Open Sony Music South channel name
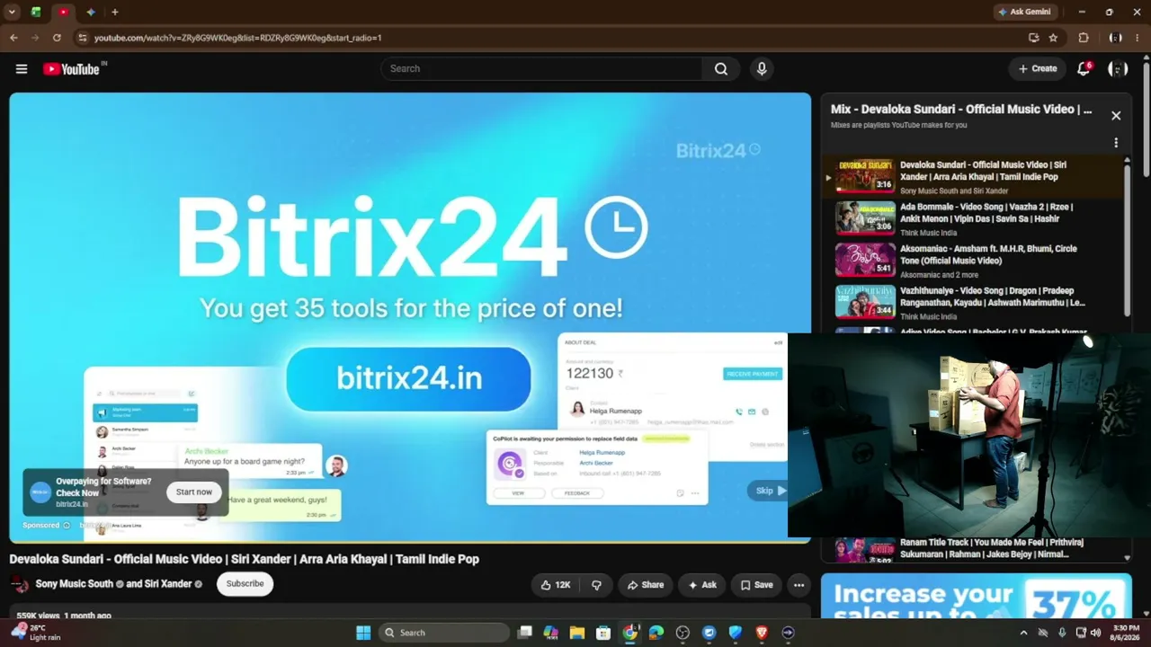This screenshot has height=647, width=1151. tap(75, 584)
